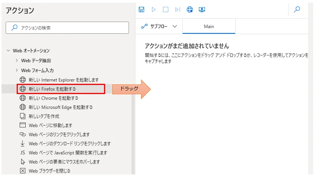This screenshot has width=315, height=176.
Task: Click the Save flow icon
Action: [x=141, y=9]
